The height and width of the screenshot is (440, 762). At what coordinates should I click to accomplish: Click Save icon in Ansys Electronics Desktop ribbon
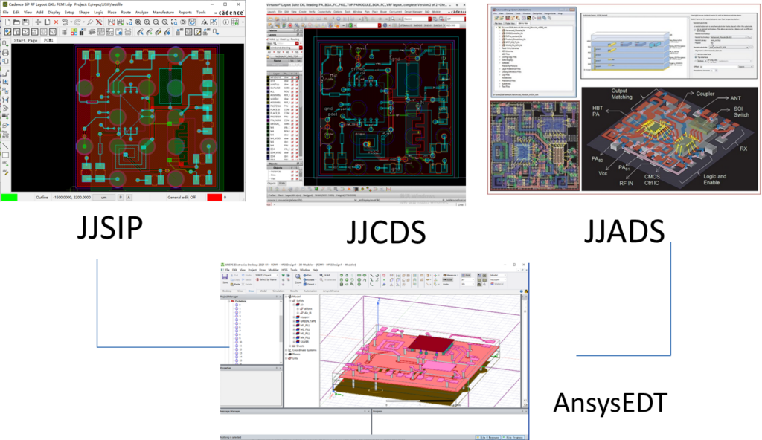[x=225, y=279]
